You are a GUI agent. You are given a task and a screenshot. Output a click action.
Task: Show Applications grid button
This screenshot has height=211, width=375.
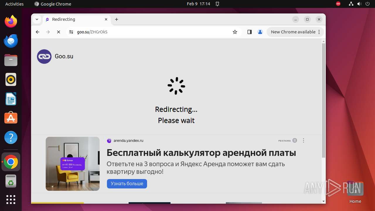11,200
